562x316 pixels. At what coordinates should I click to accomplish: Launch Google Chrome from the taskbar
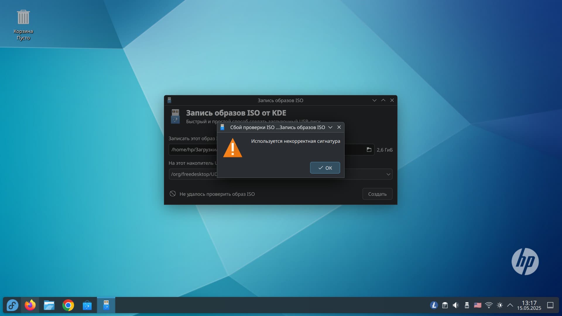(68, 305)
